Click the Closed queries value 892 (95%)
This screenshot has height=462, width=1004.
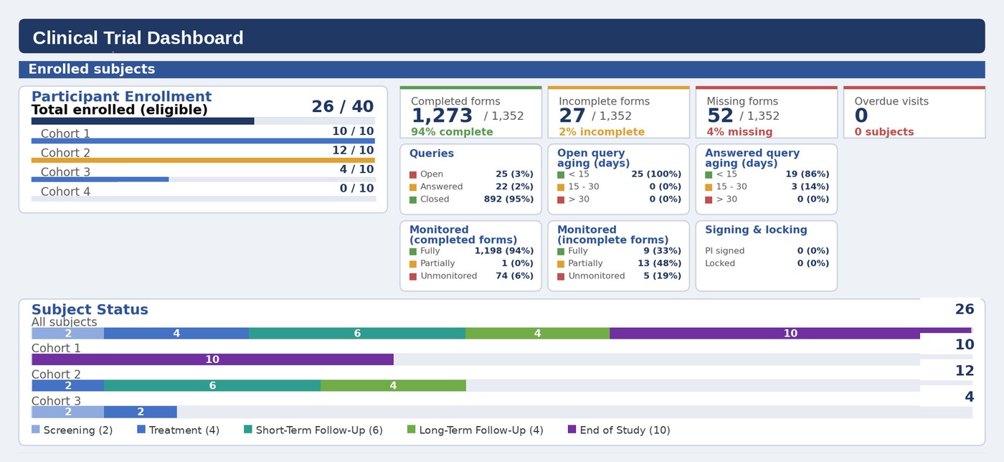pos(508,199)
